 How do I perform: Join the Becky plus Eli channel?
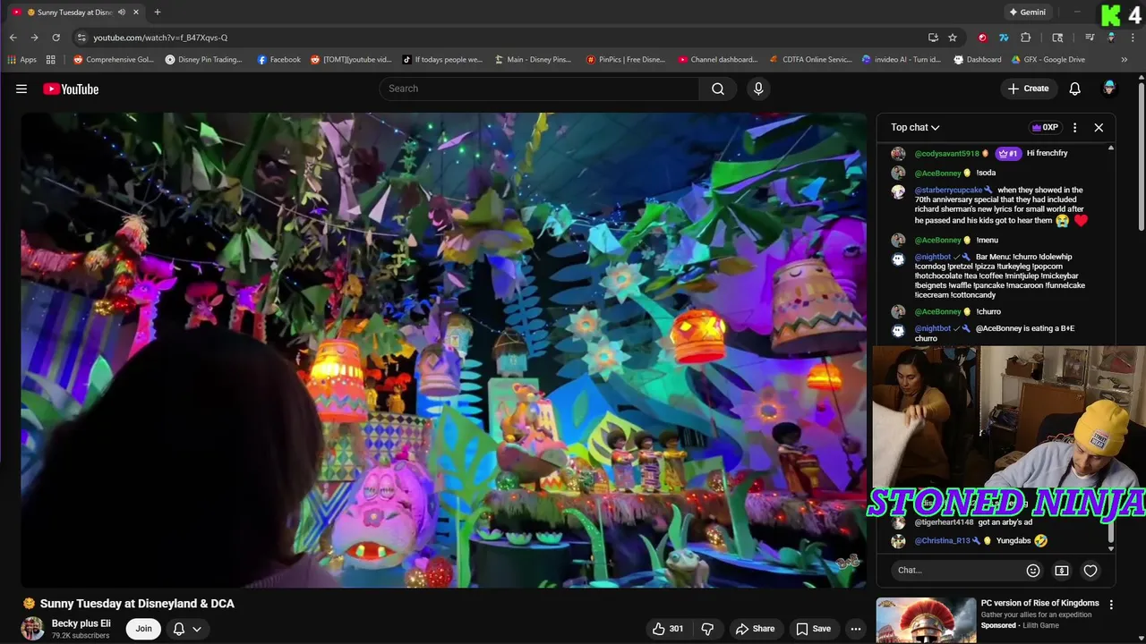tap(143, 629)
